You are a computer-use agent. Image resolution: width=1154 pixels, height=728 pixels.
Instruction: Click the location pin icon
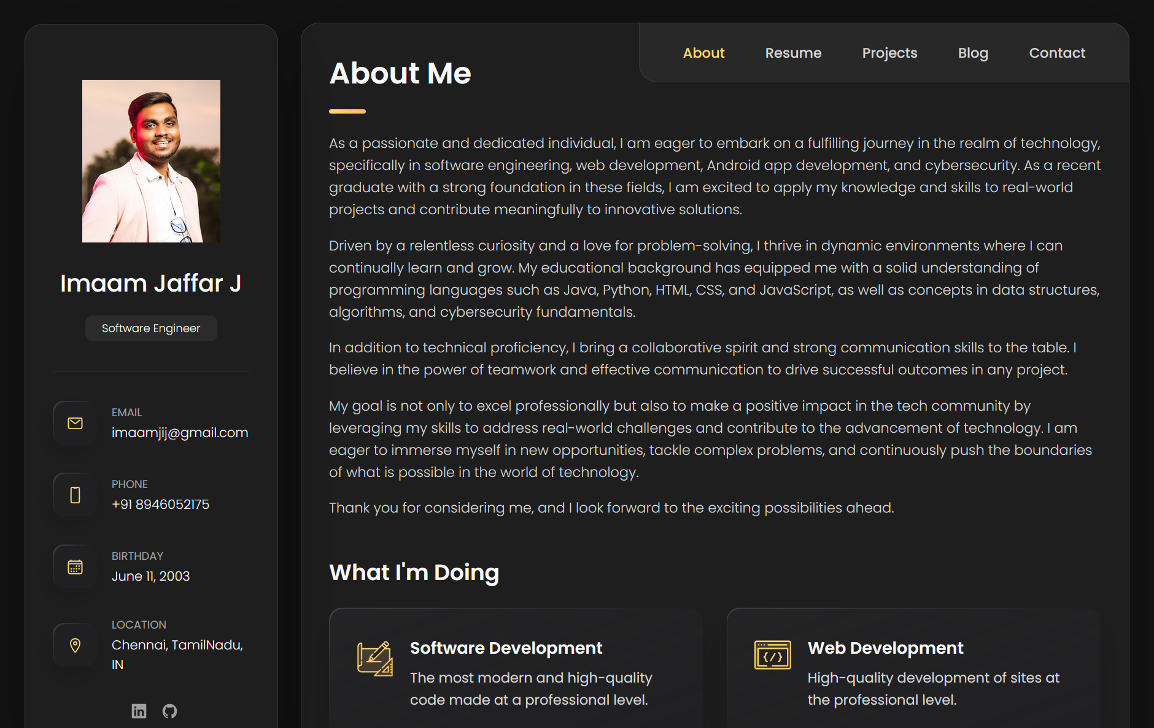pos(74,645)
